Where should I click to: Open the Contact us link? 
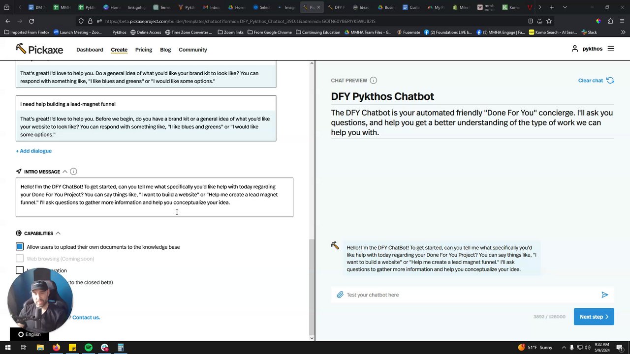pyautogui.click(x=86, y=317)
